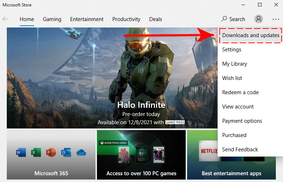Screen dimensions: 283x182
Task: Open the Entertainment tab
Action: (x=87, y=19)
